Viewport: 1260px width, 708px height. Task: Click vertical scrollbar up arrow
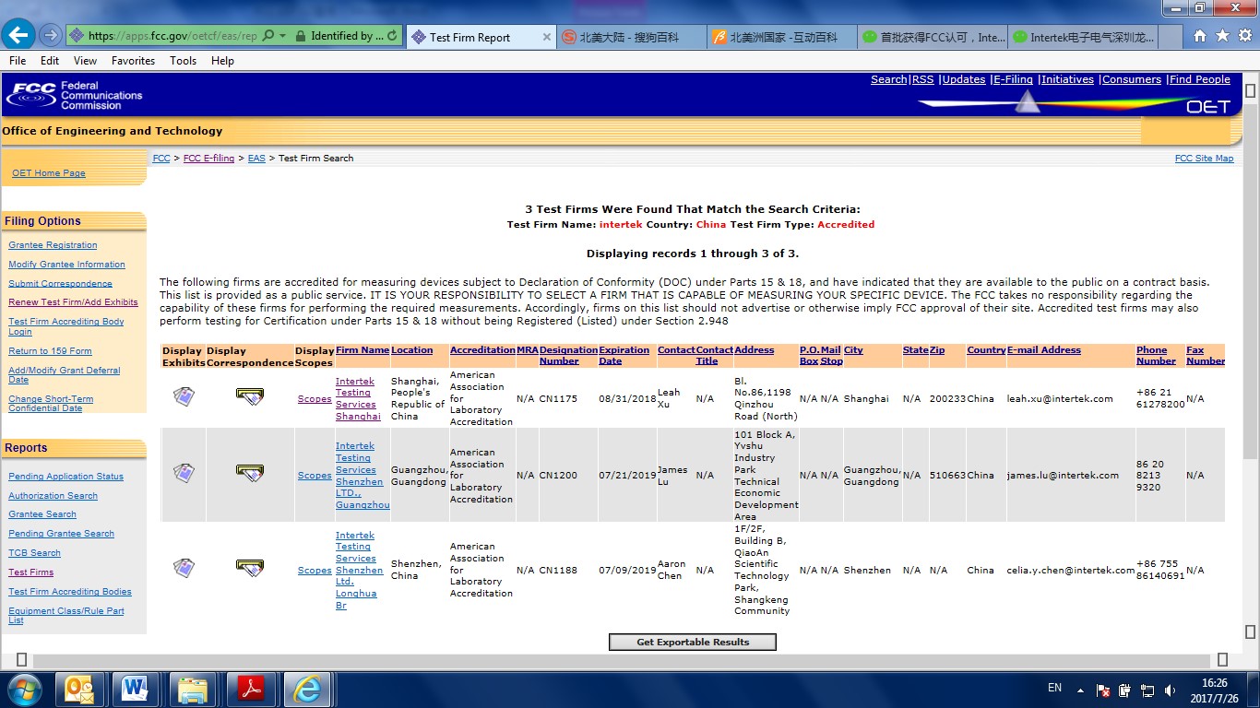[1251, 91]
